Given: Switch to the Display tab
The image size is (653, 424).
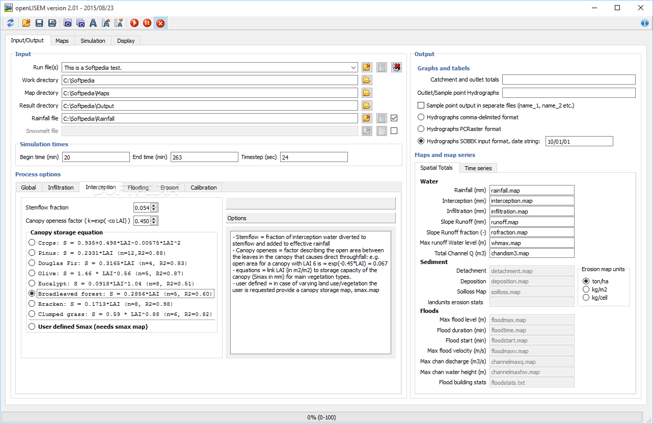Looking at the screenshot, I should point(126,41).
